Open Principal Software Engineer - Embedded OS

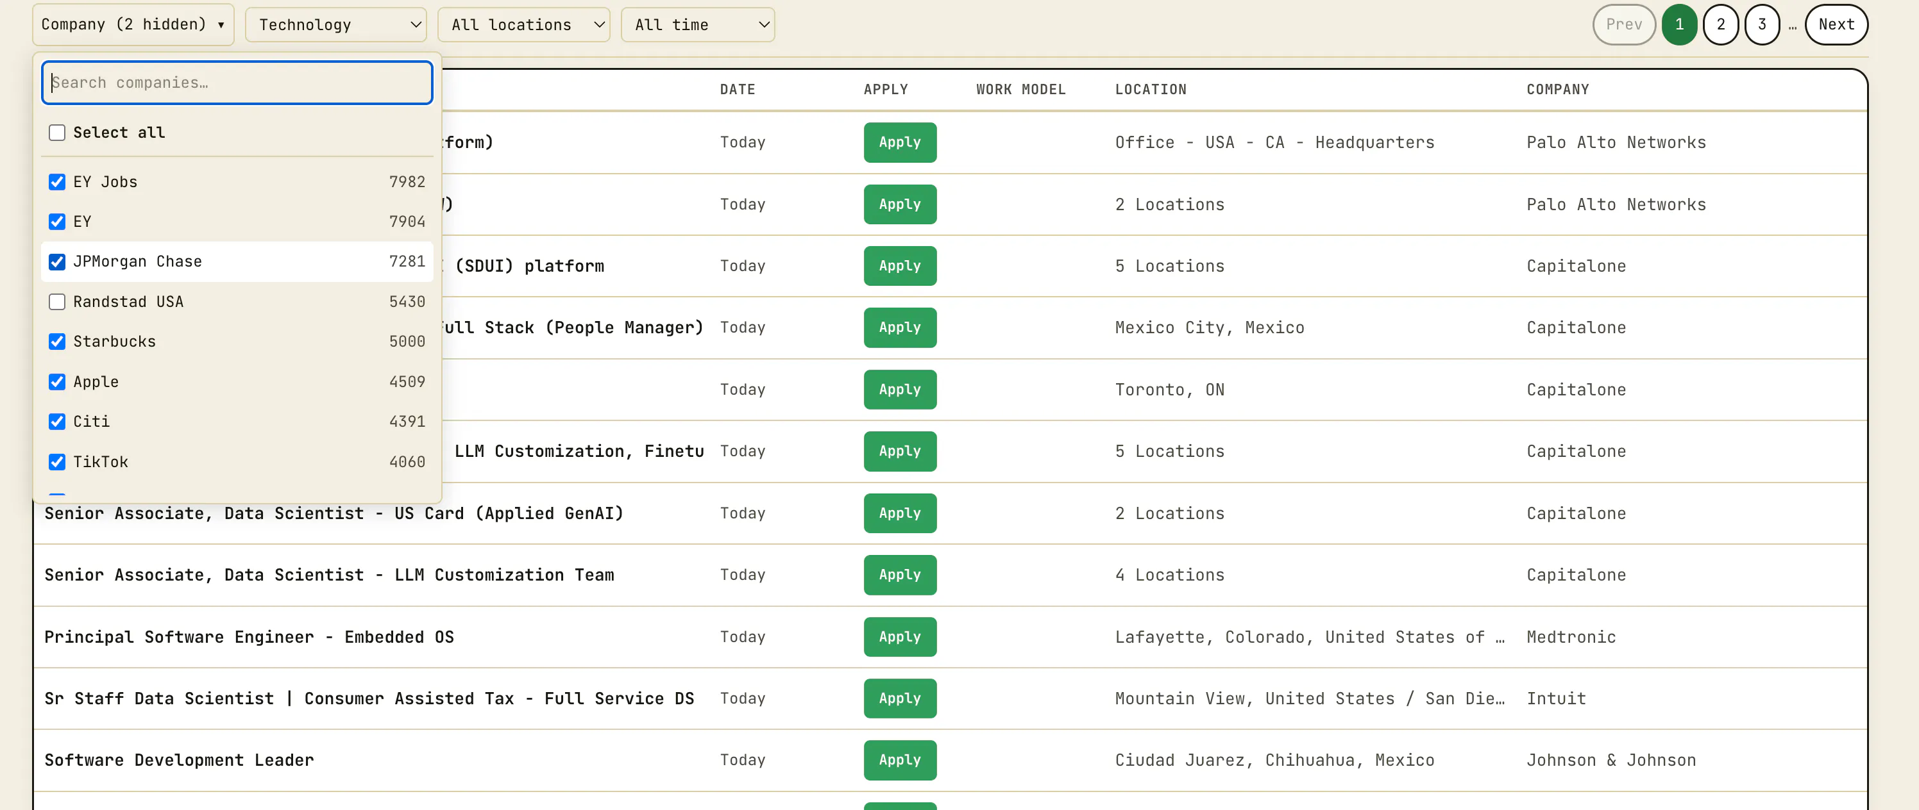(x=249, y=637)
